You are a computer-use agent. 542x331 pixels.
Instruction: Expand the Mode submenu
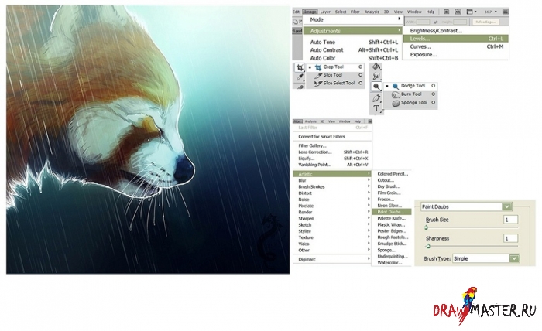(x=352, y=19)
